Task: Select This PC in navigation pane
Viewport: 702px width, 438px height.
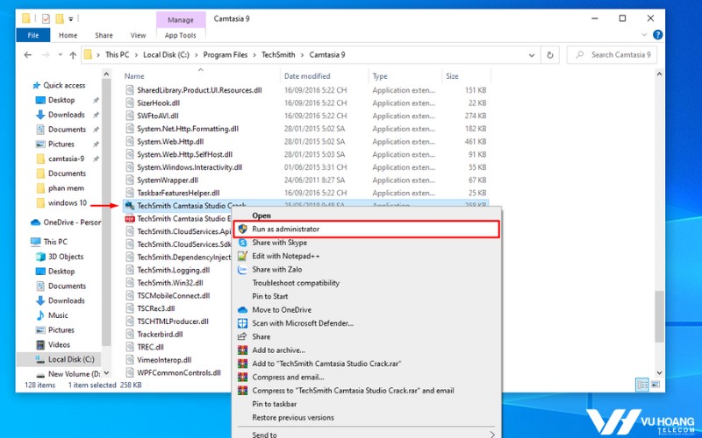Action: coord(55,242)
